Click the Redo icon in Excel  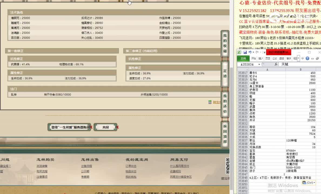click(x=257, y=52)
